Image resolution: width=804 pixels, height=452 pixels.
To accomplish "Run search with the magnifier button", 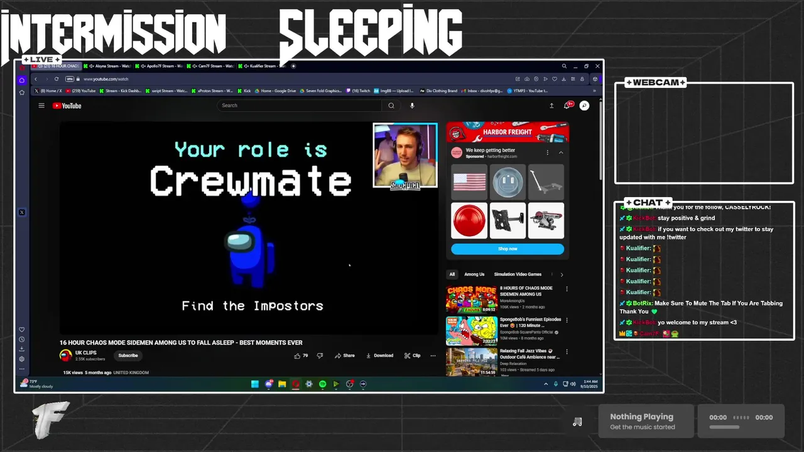I will [x=391, y=105].
